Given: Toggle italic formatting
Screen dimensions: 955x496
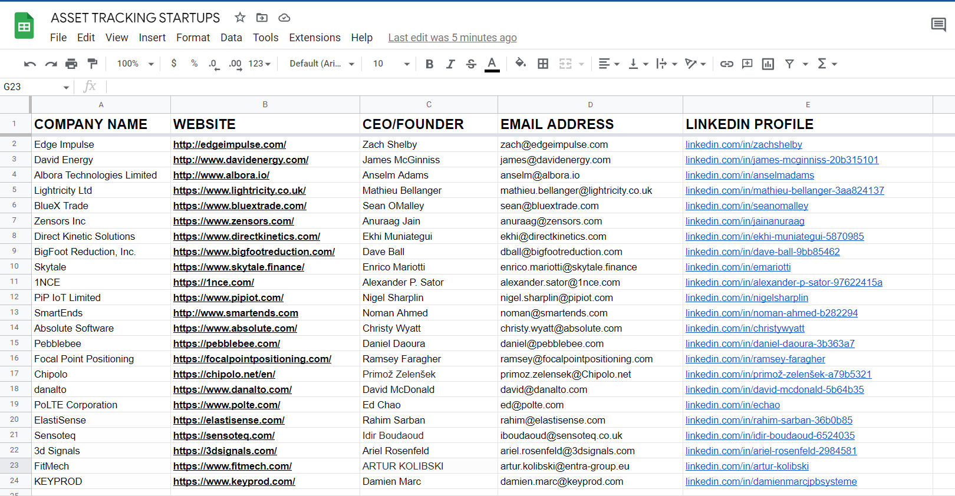Looking at the screenshot, I should click(x=450, y=64).
